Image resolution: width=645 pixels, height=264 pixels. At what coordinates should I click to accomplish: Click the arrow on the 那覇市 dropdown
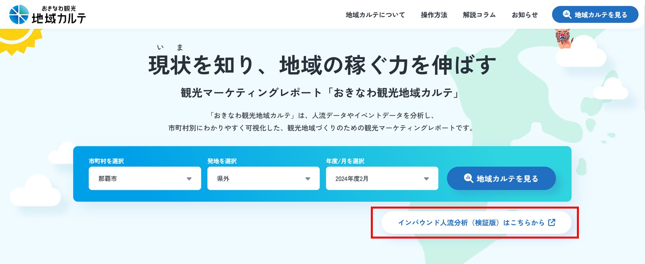tap(189, 179)
